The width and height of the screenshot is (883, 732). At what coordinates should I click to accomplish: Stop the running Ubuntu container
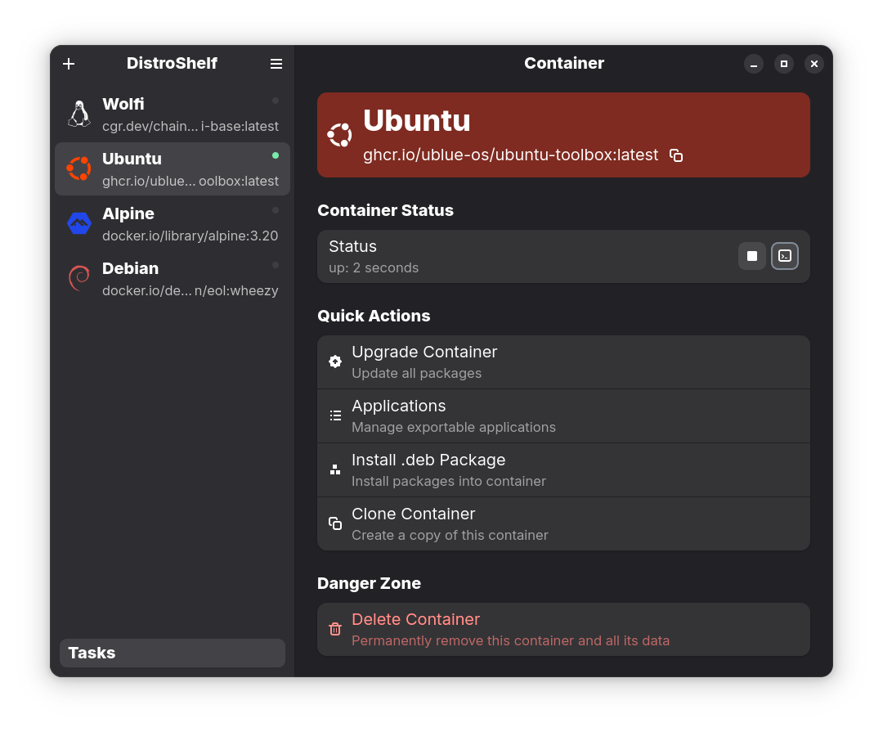[x=751, y=256]
